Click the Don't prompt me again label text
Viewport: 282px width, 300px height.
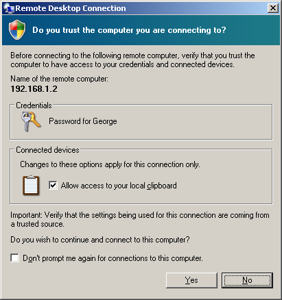point(113,258)
